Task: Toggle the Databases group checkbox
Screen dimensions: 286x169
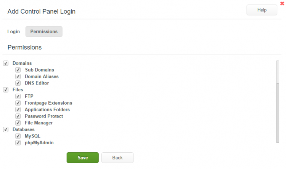Action: [x=6, y=129]
